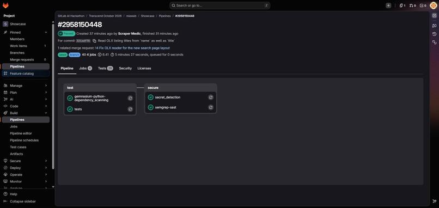
Task: Open the to-do list counter icon
Action: pos(423,5)
